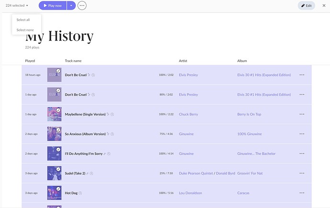Image resolution: width=330 pixels, height=208 pixels.
Task: Click the circular icon after I'll Do Anything/I'm Sorry
Action: click(109, 154)
